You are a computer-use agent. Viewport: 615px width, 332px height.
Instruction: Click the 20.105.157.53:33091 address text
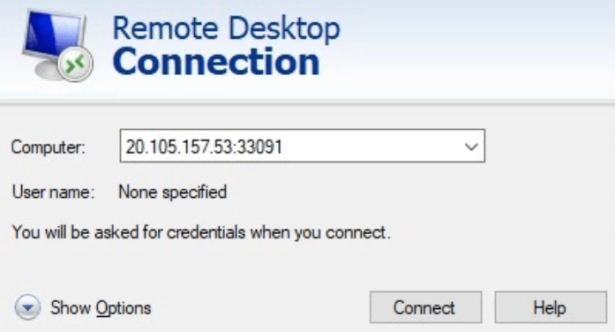[x=204, y=147]
